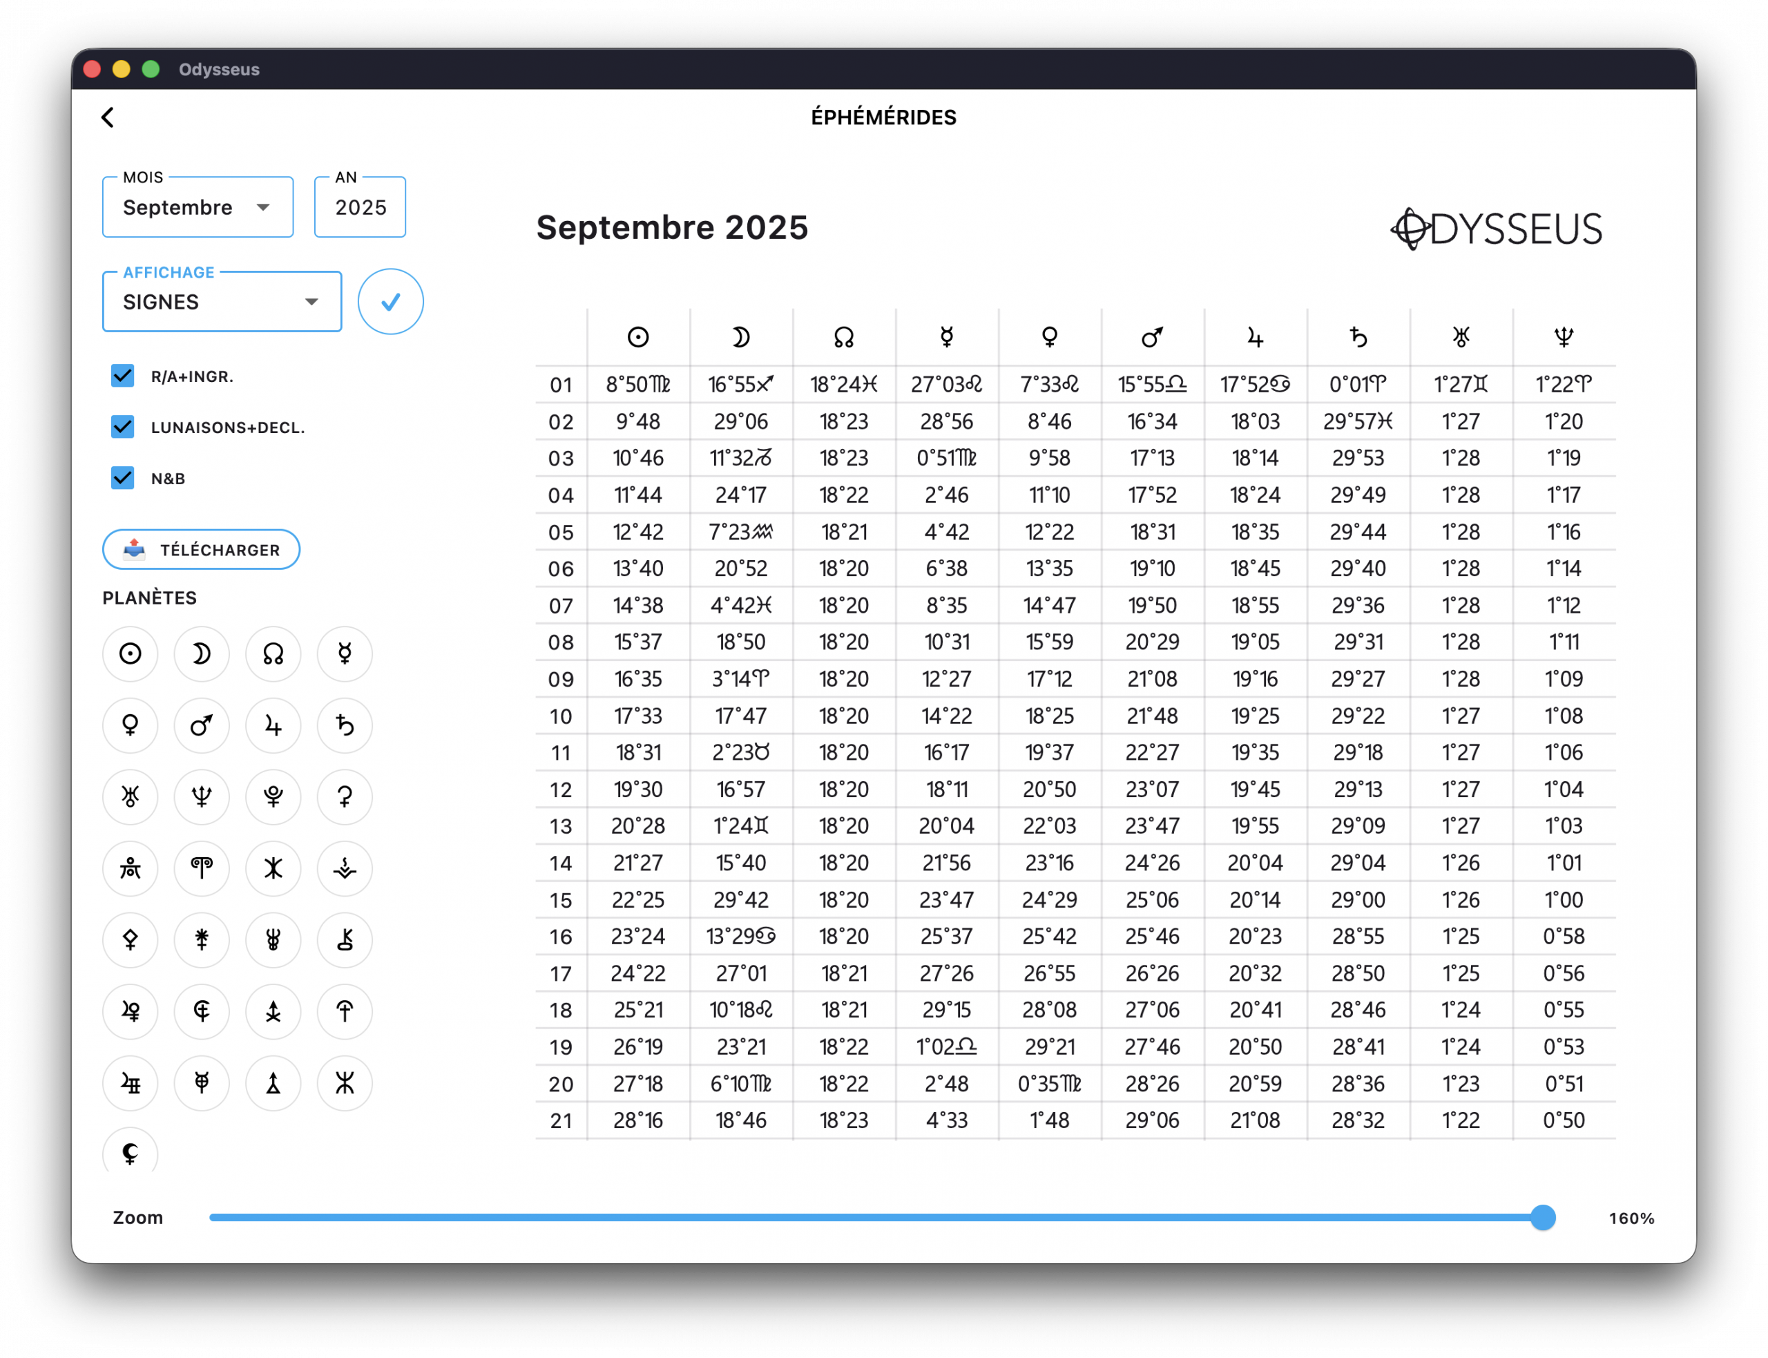1768x1358 pixels.
Task: Select the Sun planet icon in Planètes
Action: pos(130,653)
